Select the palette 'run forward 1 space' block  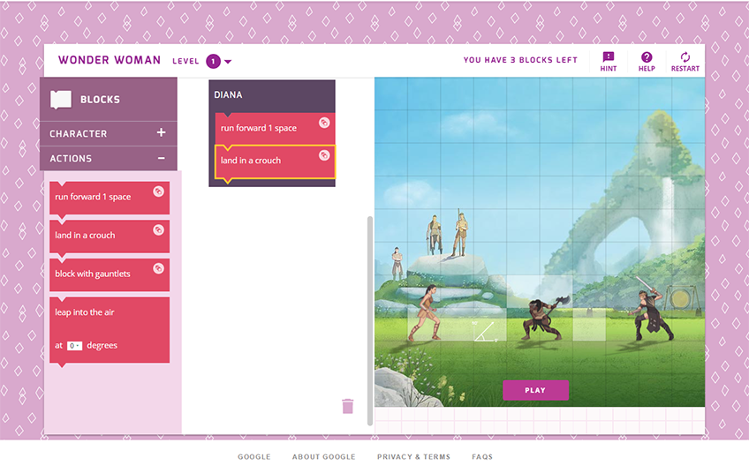click(x=110, y=198)
